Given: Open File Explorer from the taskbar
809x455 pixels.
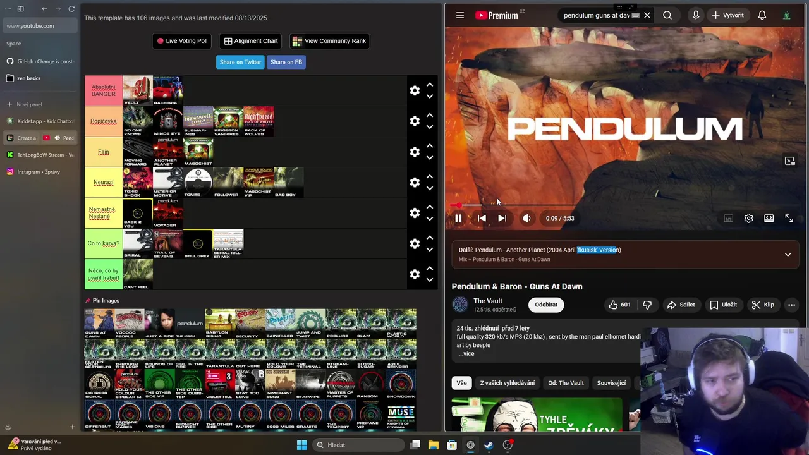Looking at the screenshot, I should tap(434, 445).
